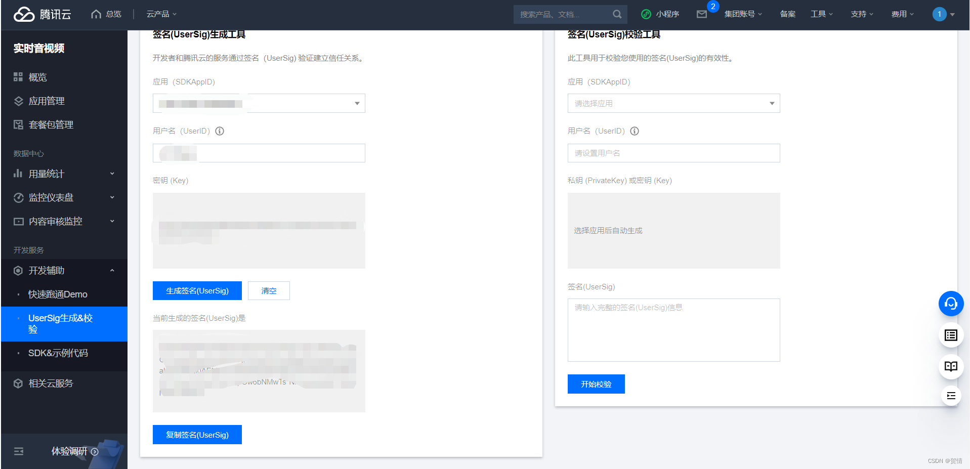Viewport: 970px width, 469px height.
Task: Expand the 费用 dropdown
Action: 903,14
